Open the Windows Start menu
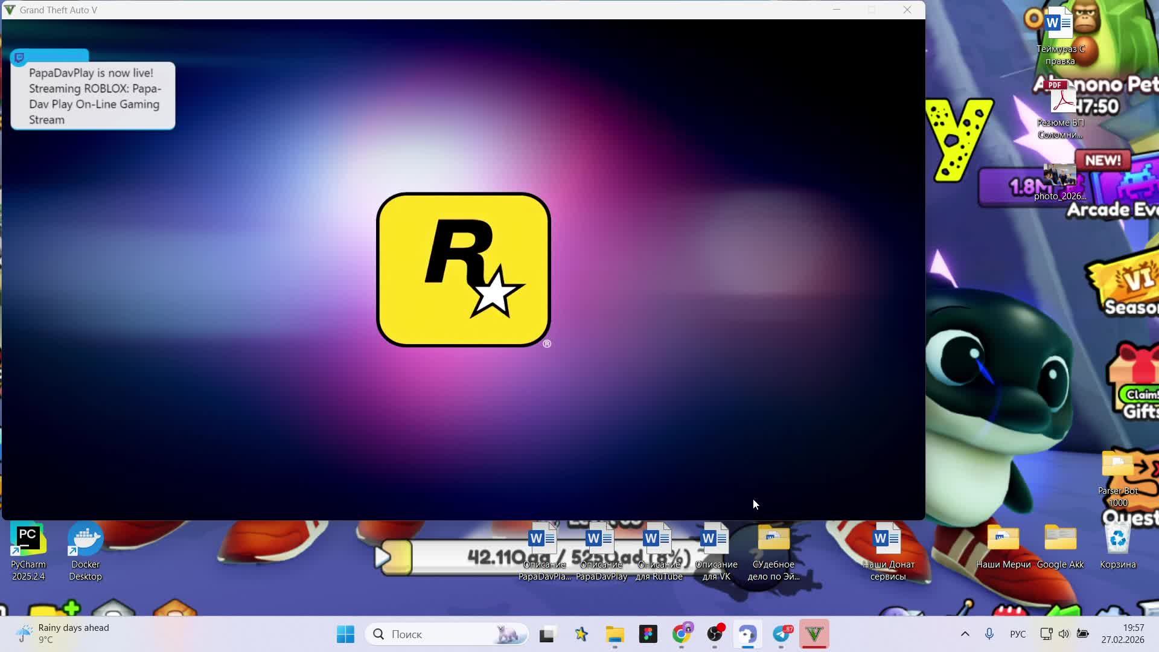The image size is (1159, 652). pos(345,634)
